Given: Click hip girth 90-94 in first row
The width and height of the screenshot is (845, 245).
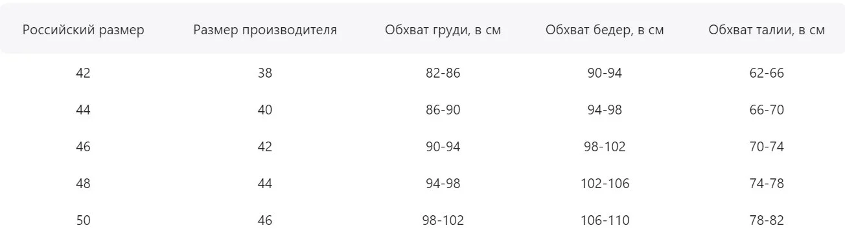Looking at the screenshot, I should [x=605, y=73].
